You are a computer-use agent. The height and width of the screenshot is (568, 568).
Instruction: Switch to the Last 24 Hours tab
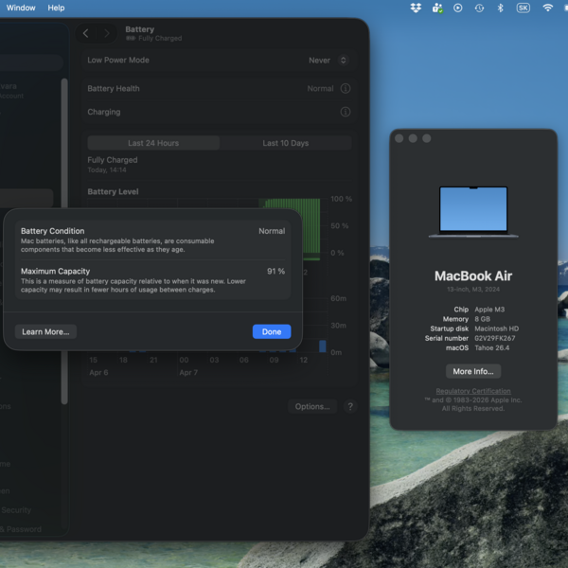pos(153,143)
